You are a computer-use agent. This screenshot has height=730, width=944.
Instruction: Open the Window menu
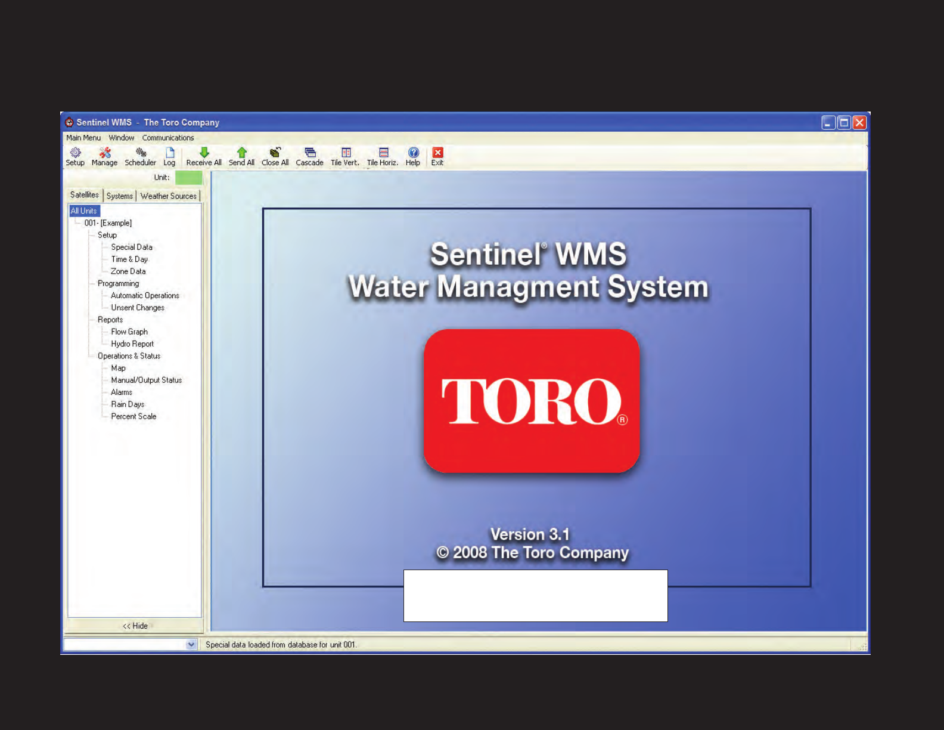[x=122, y=138]
